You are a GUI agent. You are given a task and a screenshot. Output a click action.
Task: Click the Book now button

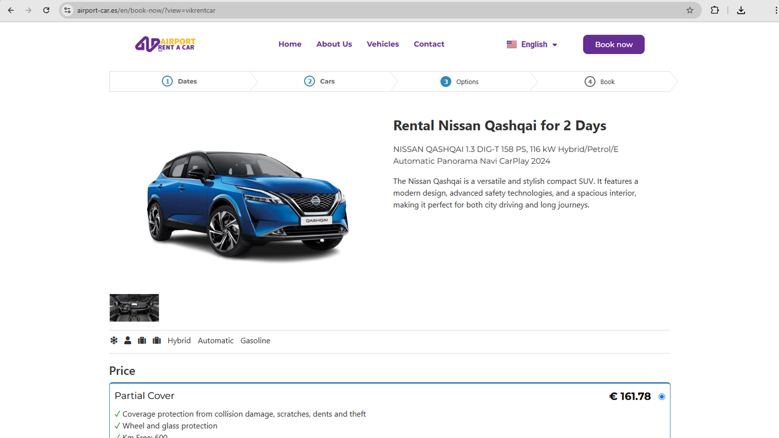tap(613, 44)
